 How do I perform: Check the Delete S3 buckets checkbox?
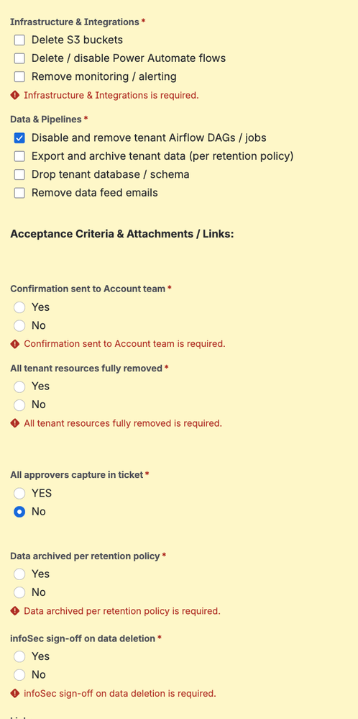(19, 40)
